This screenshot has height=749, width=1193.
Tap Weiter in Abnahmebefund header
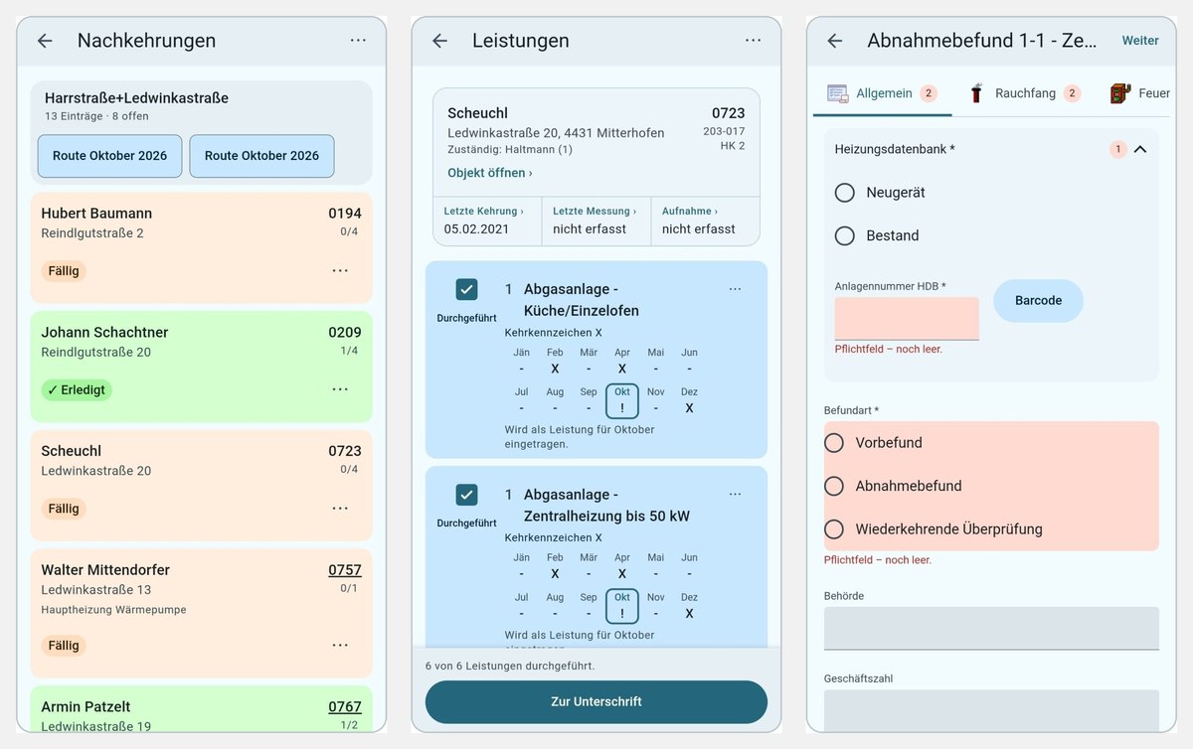pos(1140,41)
